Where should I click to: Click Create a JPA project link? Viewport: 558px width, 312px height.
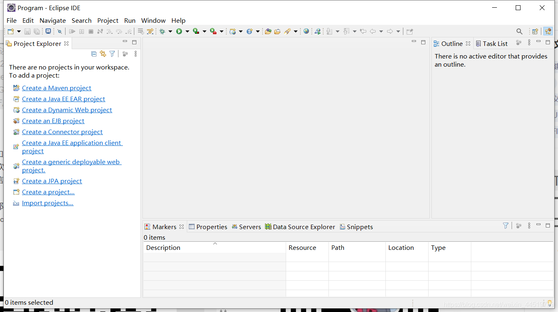point(52,181)
